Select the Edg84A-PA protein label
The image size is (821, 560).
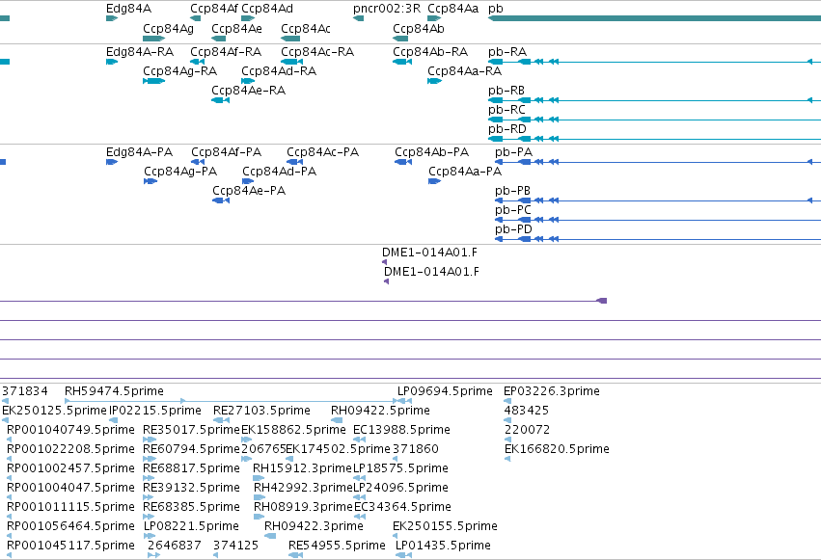point(139,152)
